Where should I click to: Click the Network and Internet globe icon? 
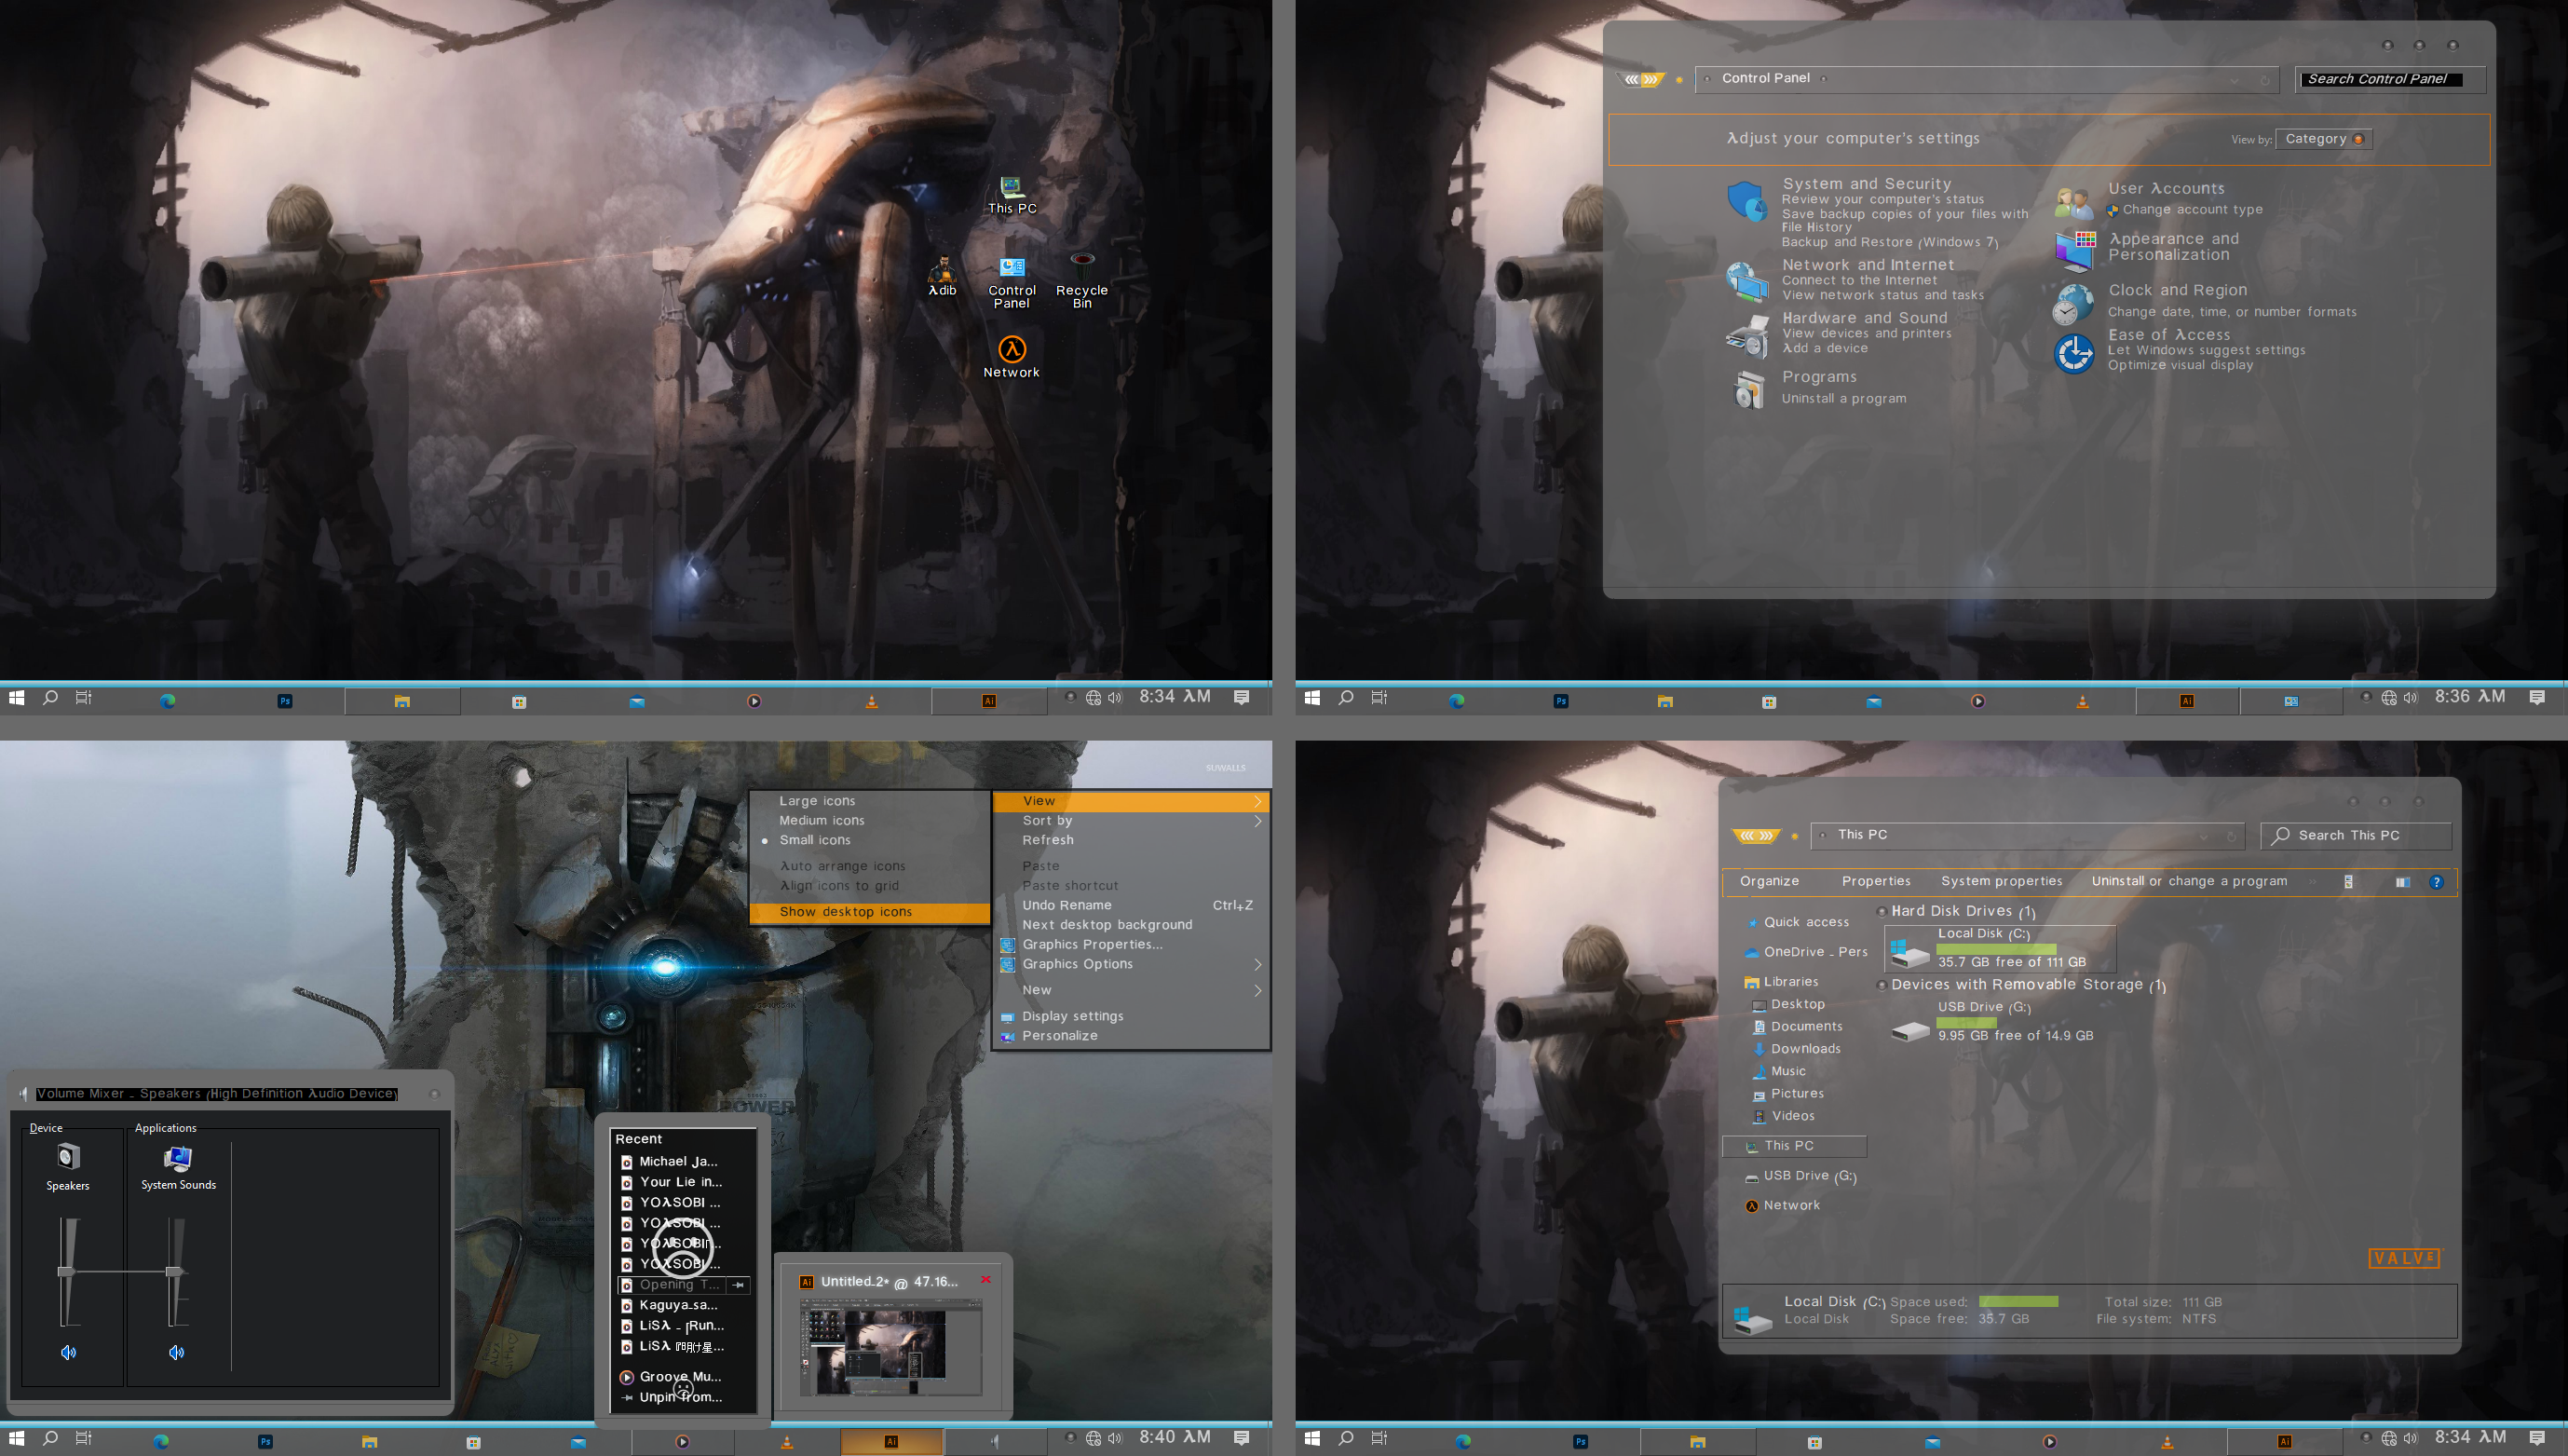pos(1746,281)
